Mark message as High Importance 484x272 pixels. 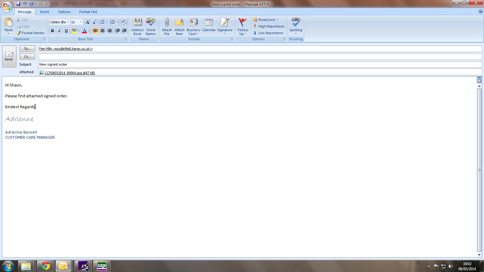(x=269, y=26)
